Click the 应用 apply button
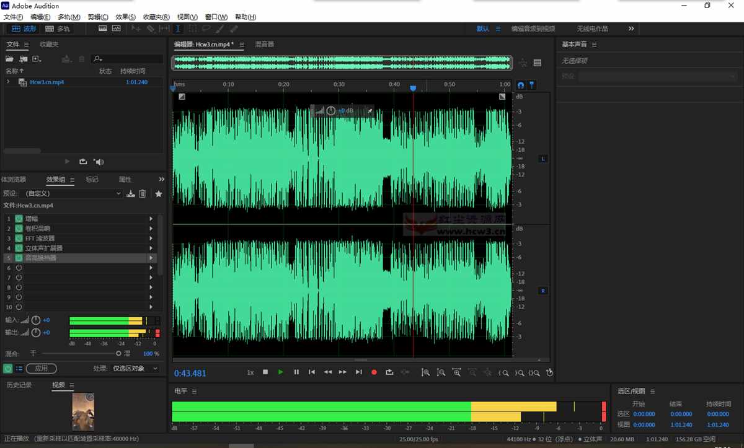 41,369
